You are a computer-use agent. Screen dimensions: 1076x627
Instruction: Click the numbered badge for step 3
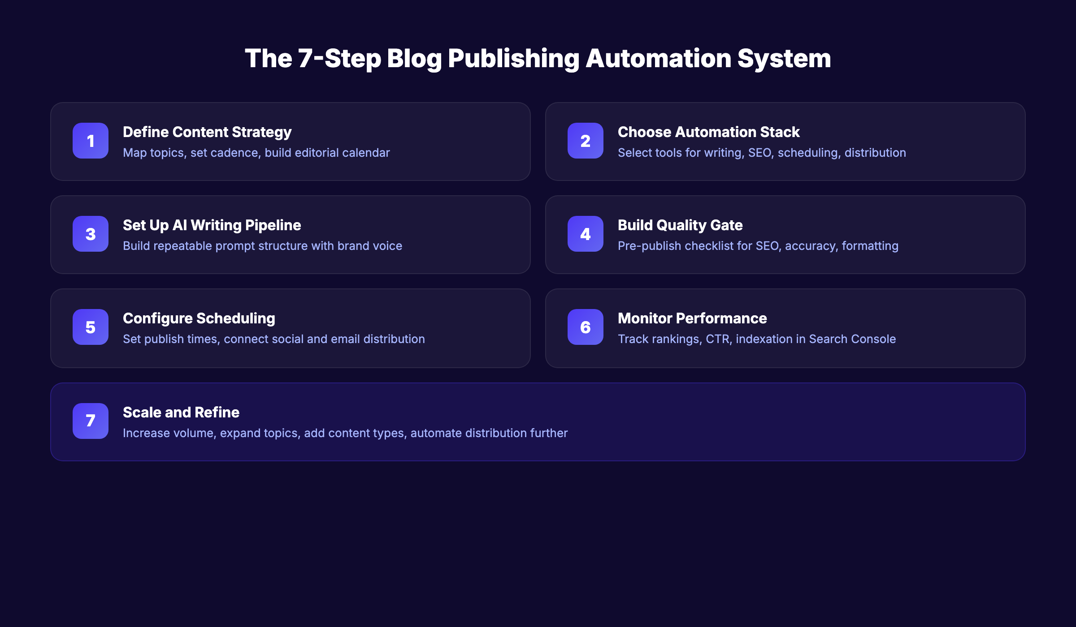pos(90,234)
